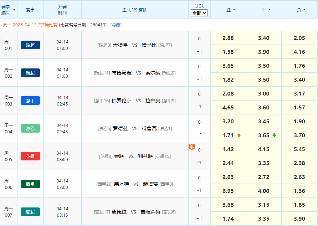Open the 让球 全部 filter dropdown
The width and height of the screenshot is (318, 226).
tap(199, 13)
